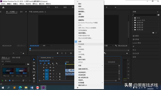
Task: Click the Mark In bracket button
Action: coord(62,53)
